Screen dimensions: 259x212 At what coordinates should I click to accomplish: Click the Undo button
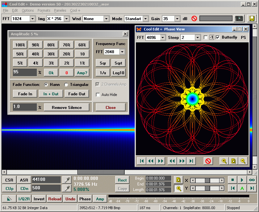tap(70, 199)
